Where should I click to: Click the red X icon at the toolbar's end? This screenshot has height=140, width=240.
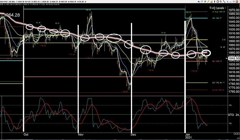pos(237,2)
